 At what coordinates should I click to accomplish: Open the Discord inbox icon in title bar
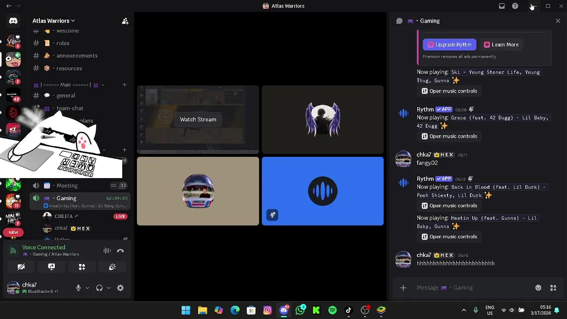[501, 6]
